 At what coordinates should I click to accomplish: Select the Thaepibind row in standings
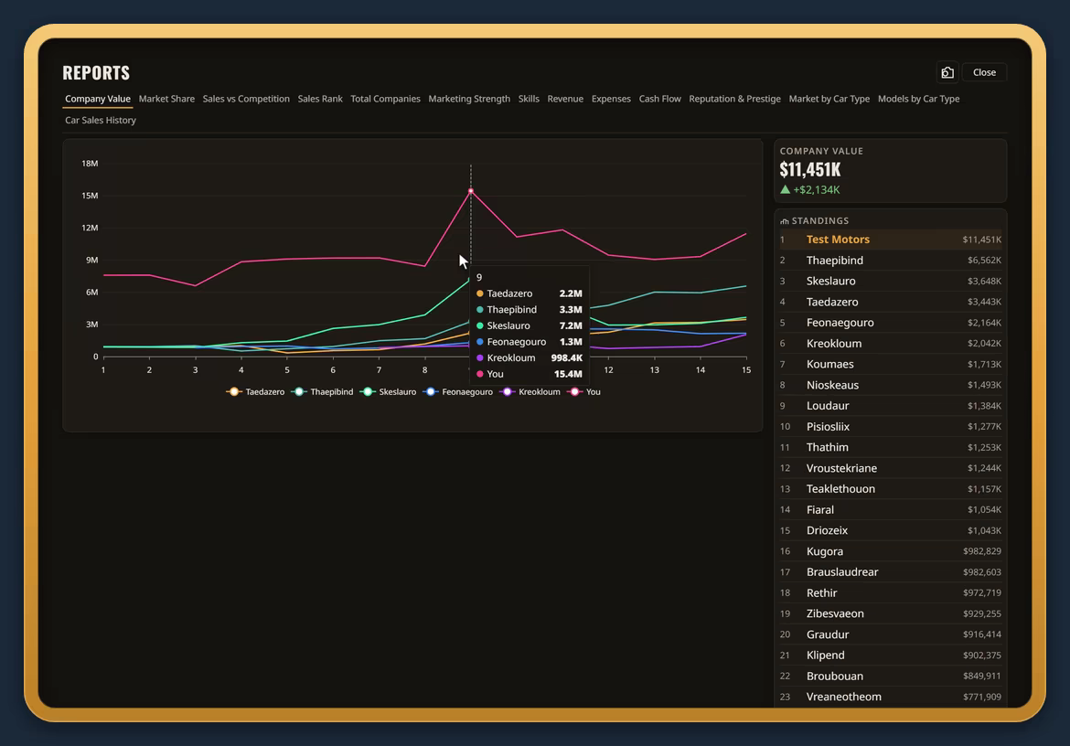click(x=891, y=261)
